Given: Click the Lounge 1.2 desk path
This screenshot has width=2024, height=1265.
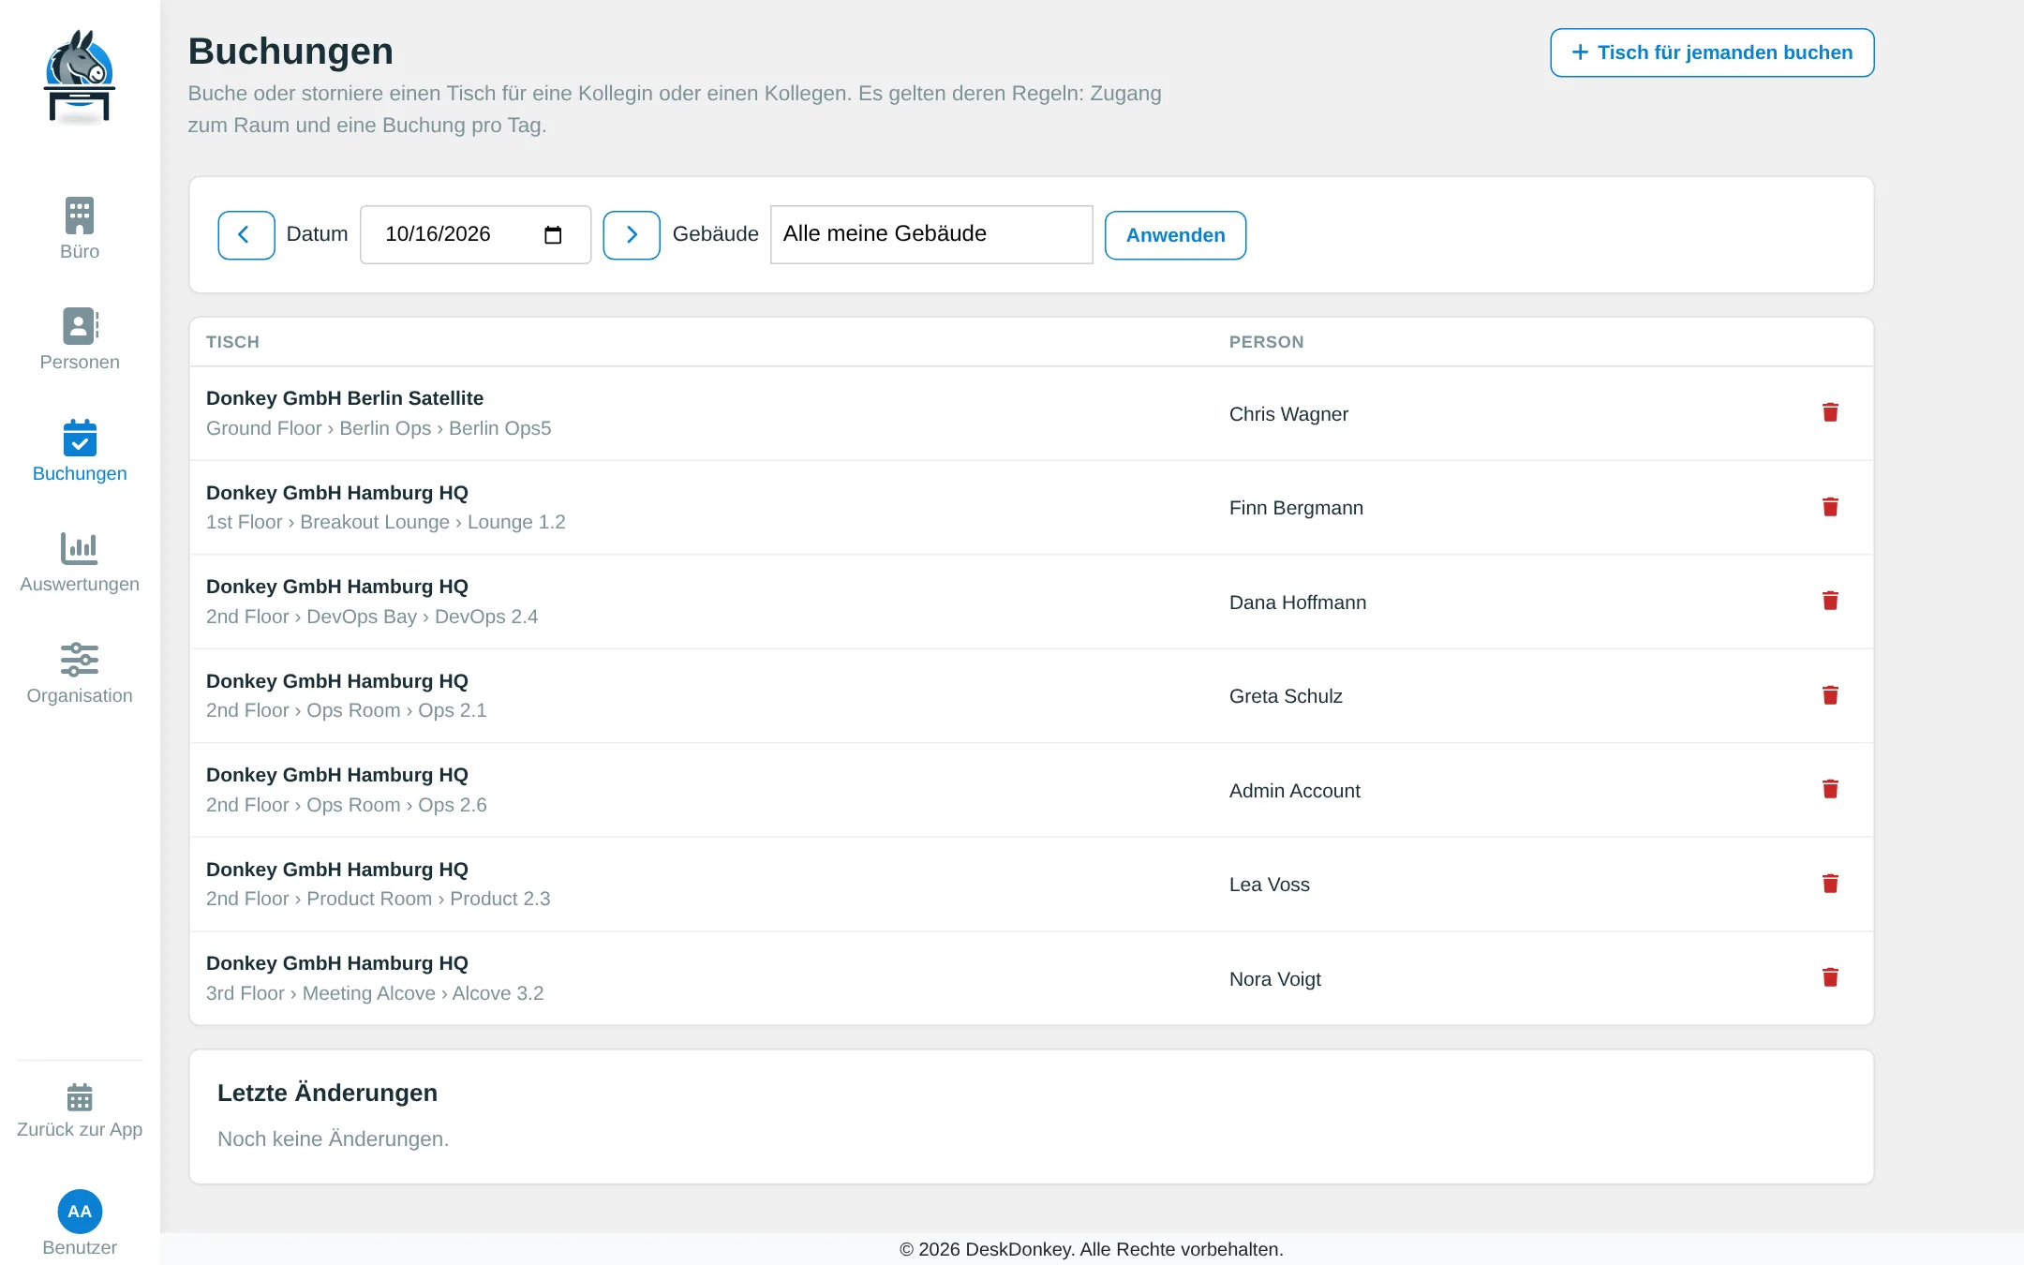Looking at the screenshot, I should coord(385,522).
